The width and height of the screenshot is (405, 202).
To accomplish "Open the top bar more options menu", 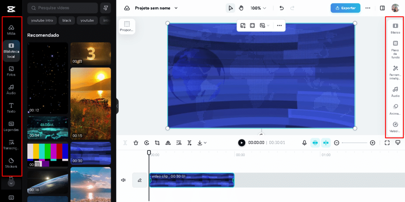I will click(x=368, y=8).
